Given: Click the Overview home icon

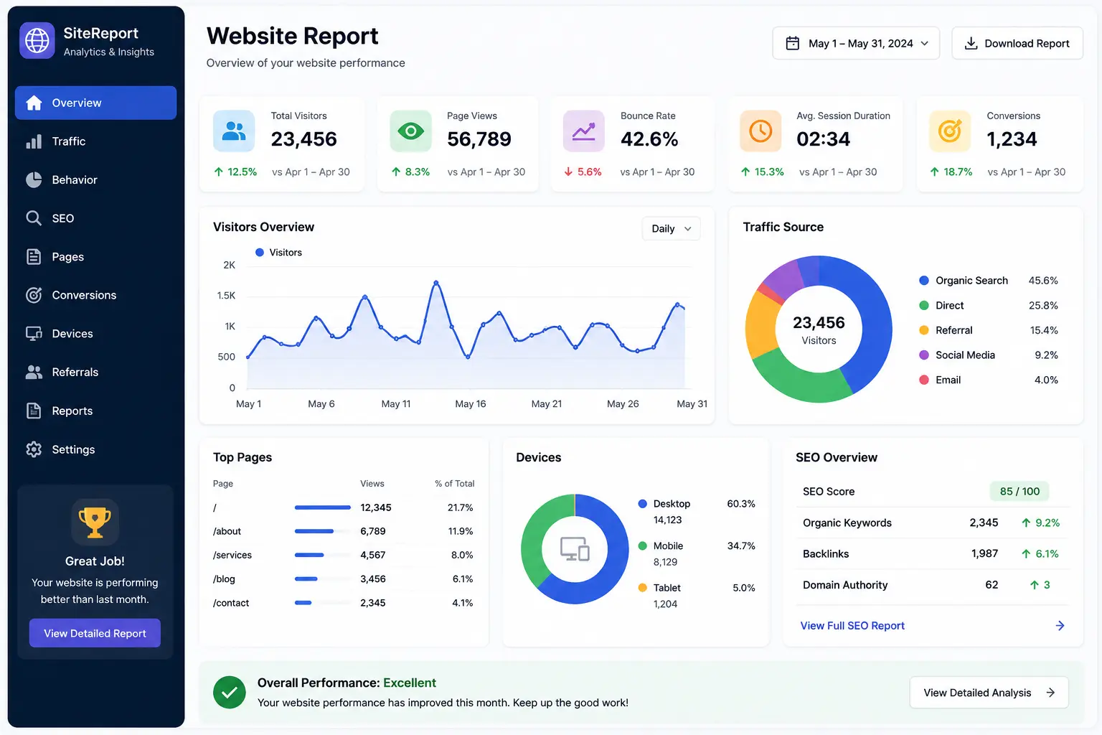Looking at the screenshot, I should pyautogui.click(x=34, y=103).
